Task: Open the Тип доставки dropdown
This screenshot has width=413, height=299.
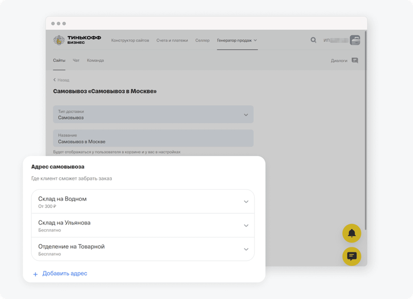Action: click(x=153, y=115)
